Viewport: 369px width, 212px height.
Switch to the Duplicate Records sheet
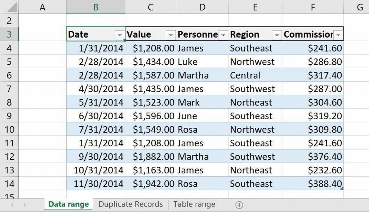click(130, 204)
